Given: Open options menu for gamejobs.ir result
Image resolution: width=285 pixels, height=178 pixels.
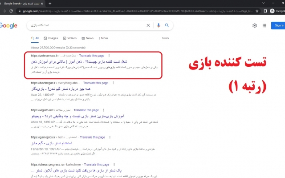Looking at the screenshot, I should click(x=110, y=138).
